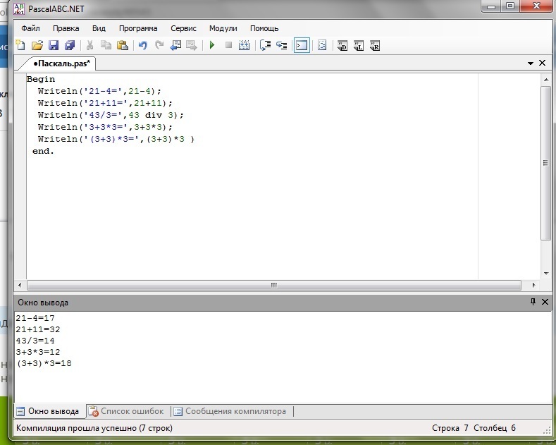The image size is (556, 445).
Task: Close the Окно вывода panel
Action: coord(545,302)
